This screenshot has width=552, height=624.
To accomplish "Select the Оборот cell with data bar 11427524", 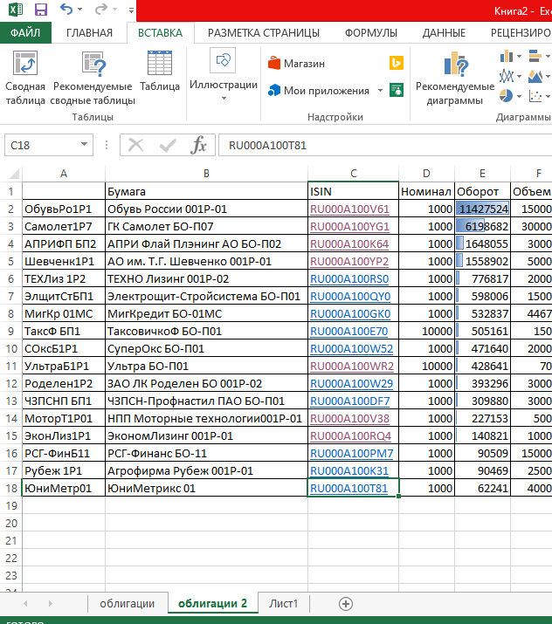I will [482, 209].
